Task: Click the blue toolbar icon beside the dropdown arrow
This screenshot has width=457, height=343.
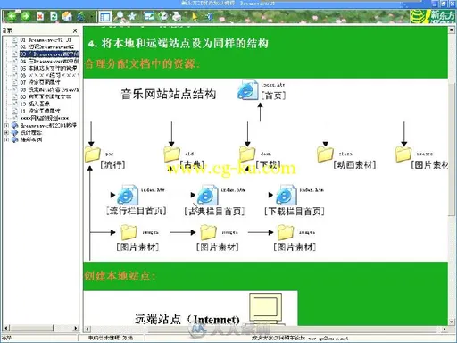Action: coord(81,16)
